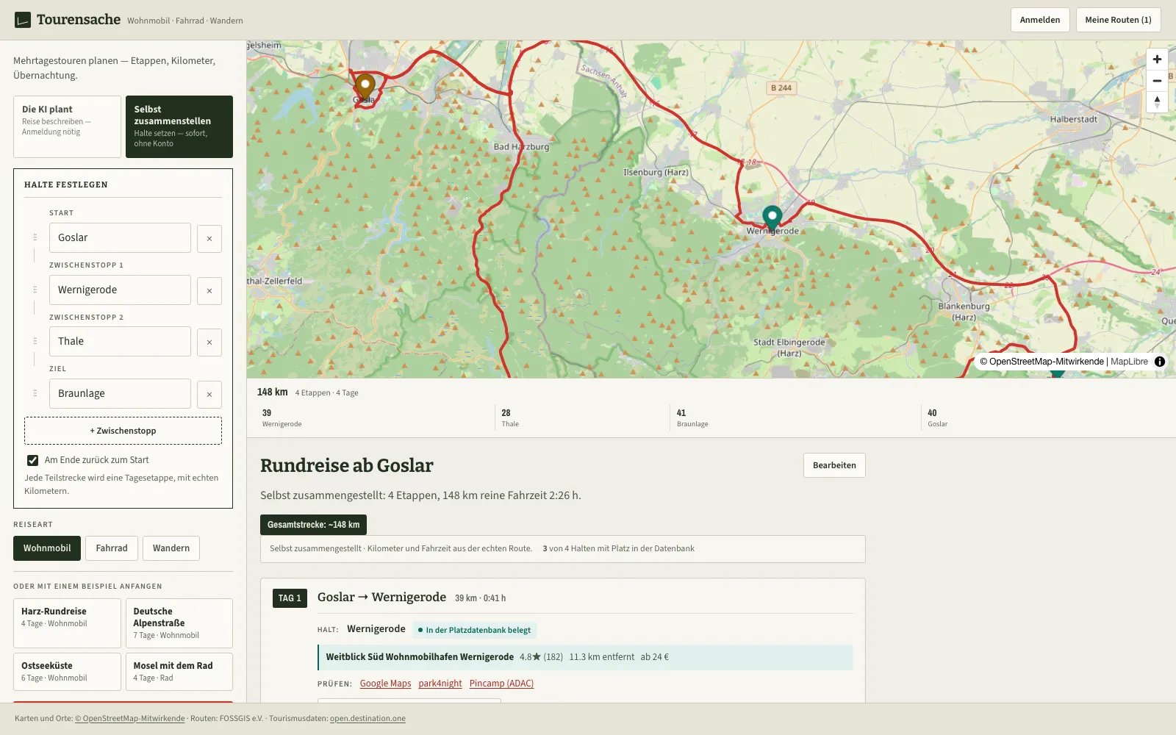Click the 'TAG 1' label
The width and height of the screenshot is (1176, 735).
tap(290, 598)
